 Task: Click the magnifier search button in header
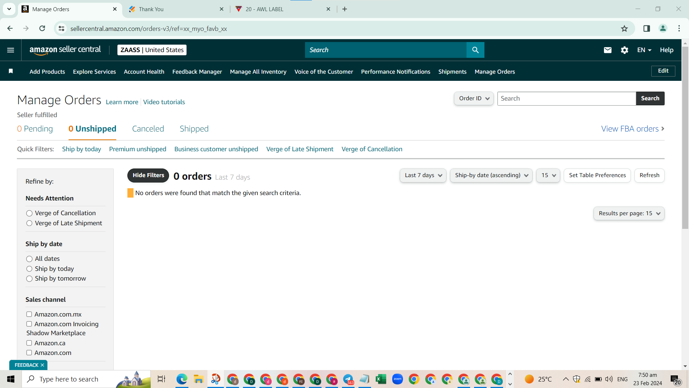pyautogui.click(x=475, y=50)
